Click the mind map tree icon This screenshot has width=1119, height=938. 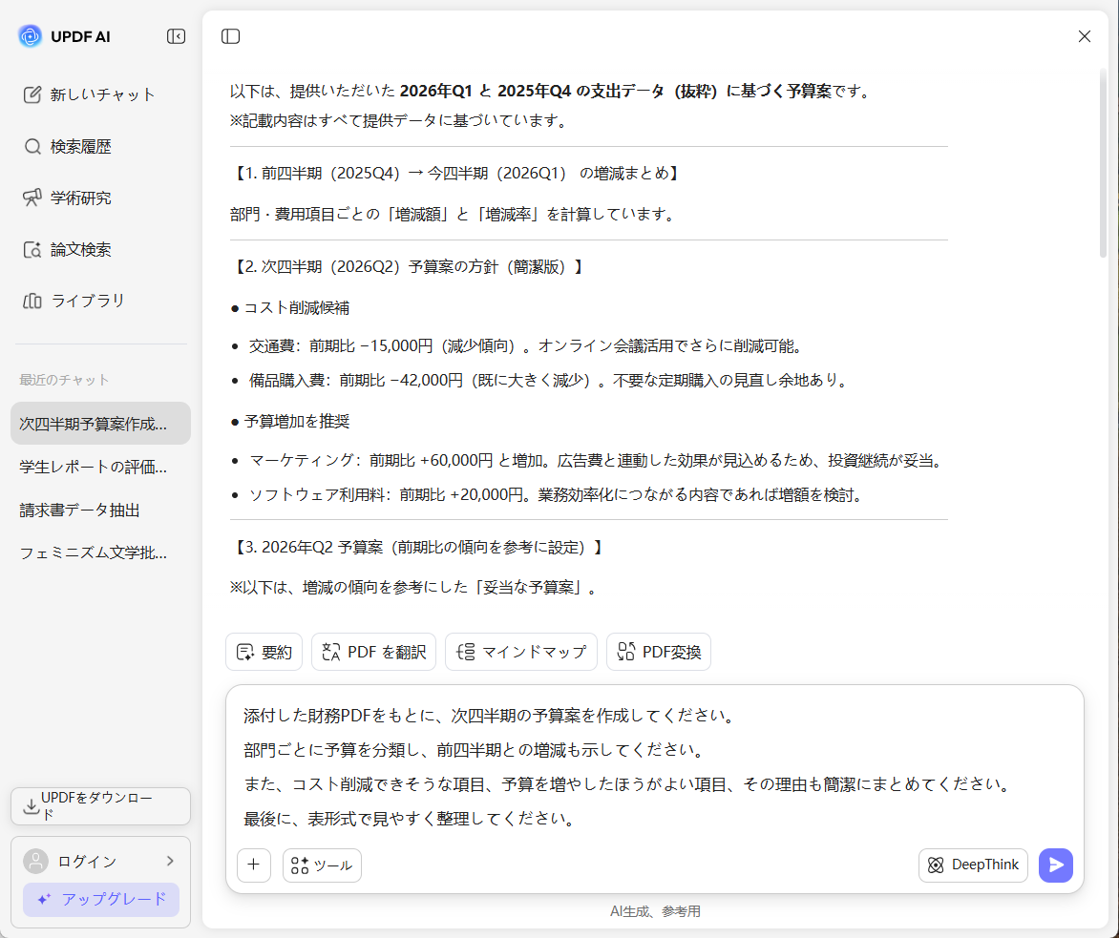(x=465, y=652)
